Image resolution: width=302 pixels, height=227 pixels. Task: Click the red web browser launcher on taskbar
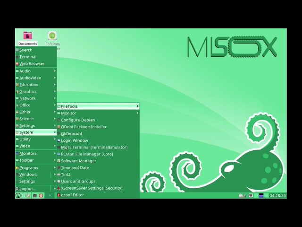pos(41,195)
